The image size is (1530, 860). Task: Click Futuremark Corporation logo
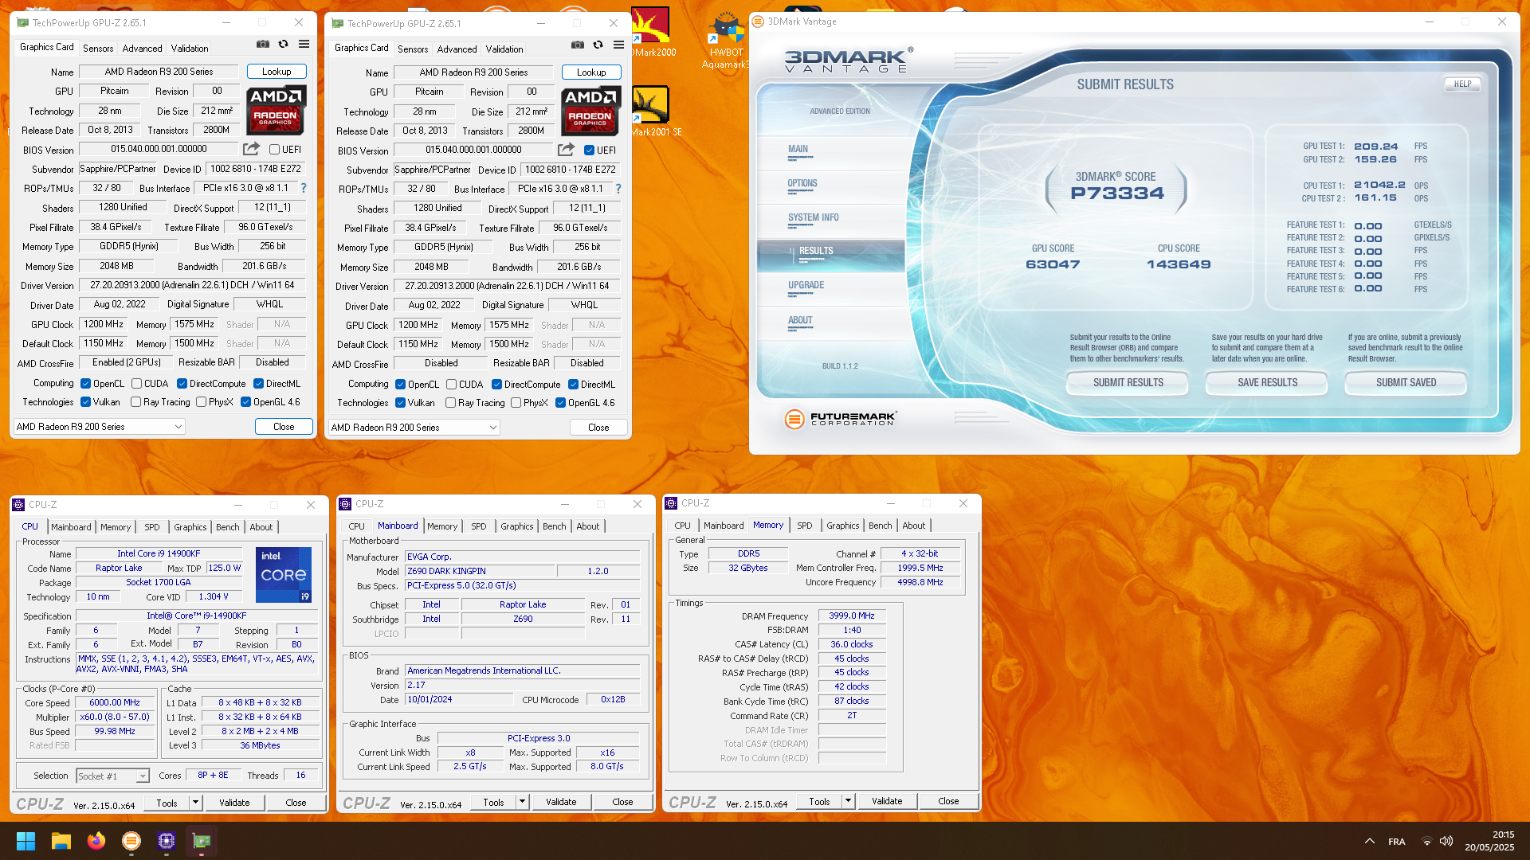[841, 418]
